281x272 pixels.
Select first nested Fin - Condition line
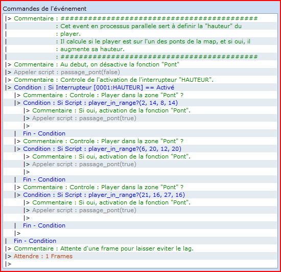point(140,133)
